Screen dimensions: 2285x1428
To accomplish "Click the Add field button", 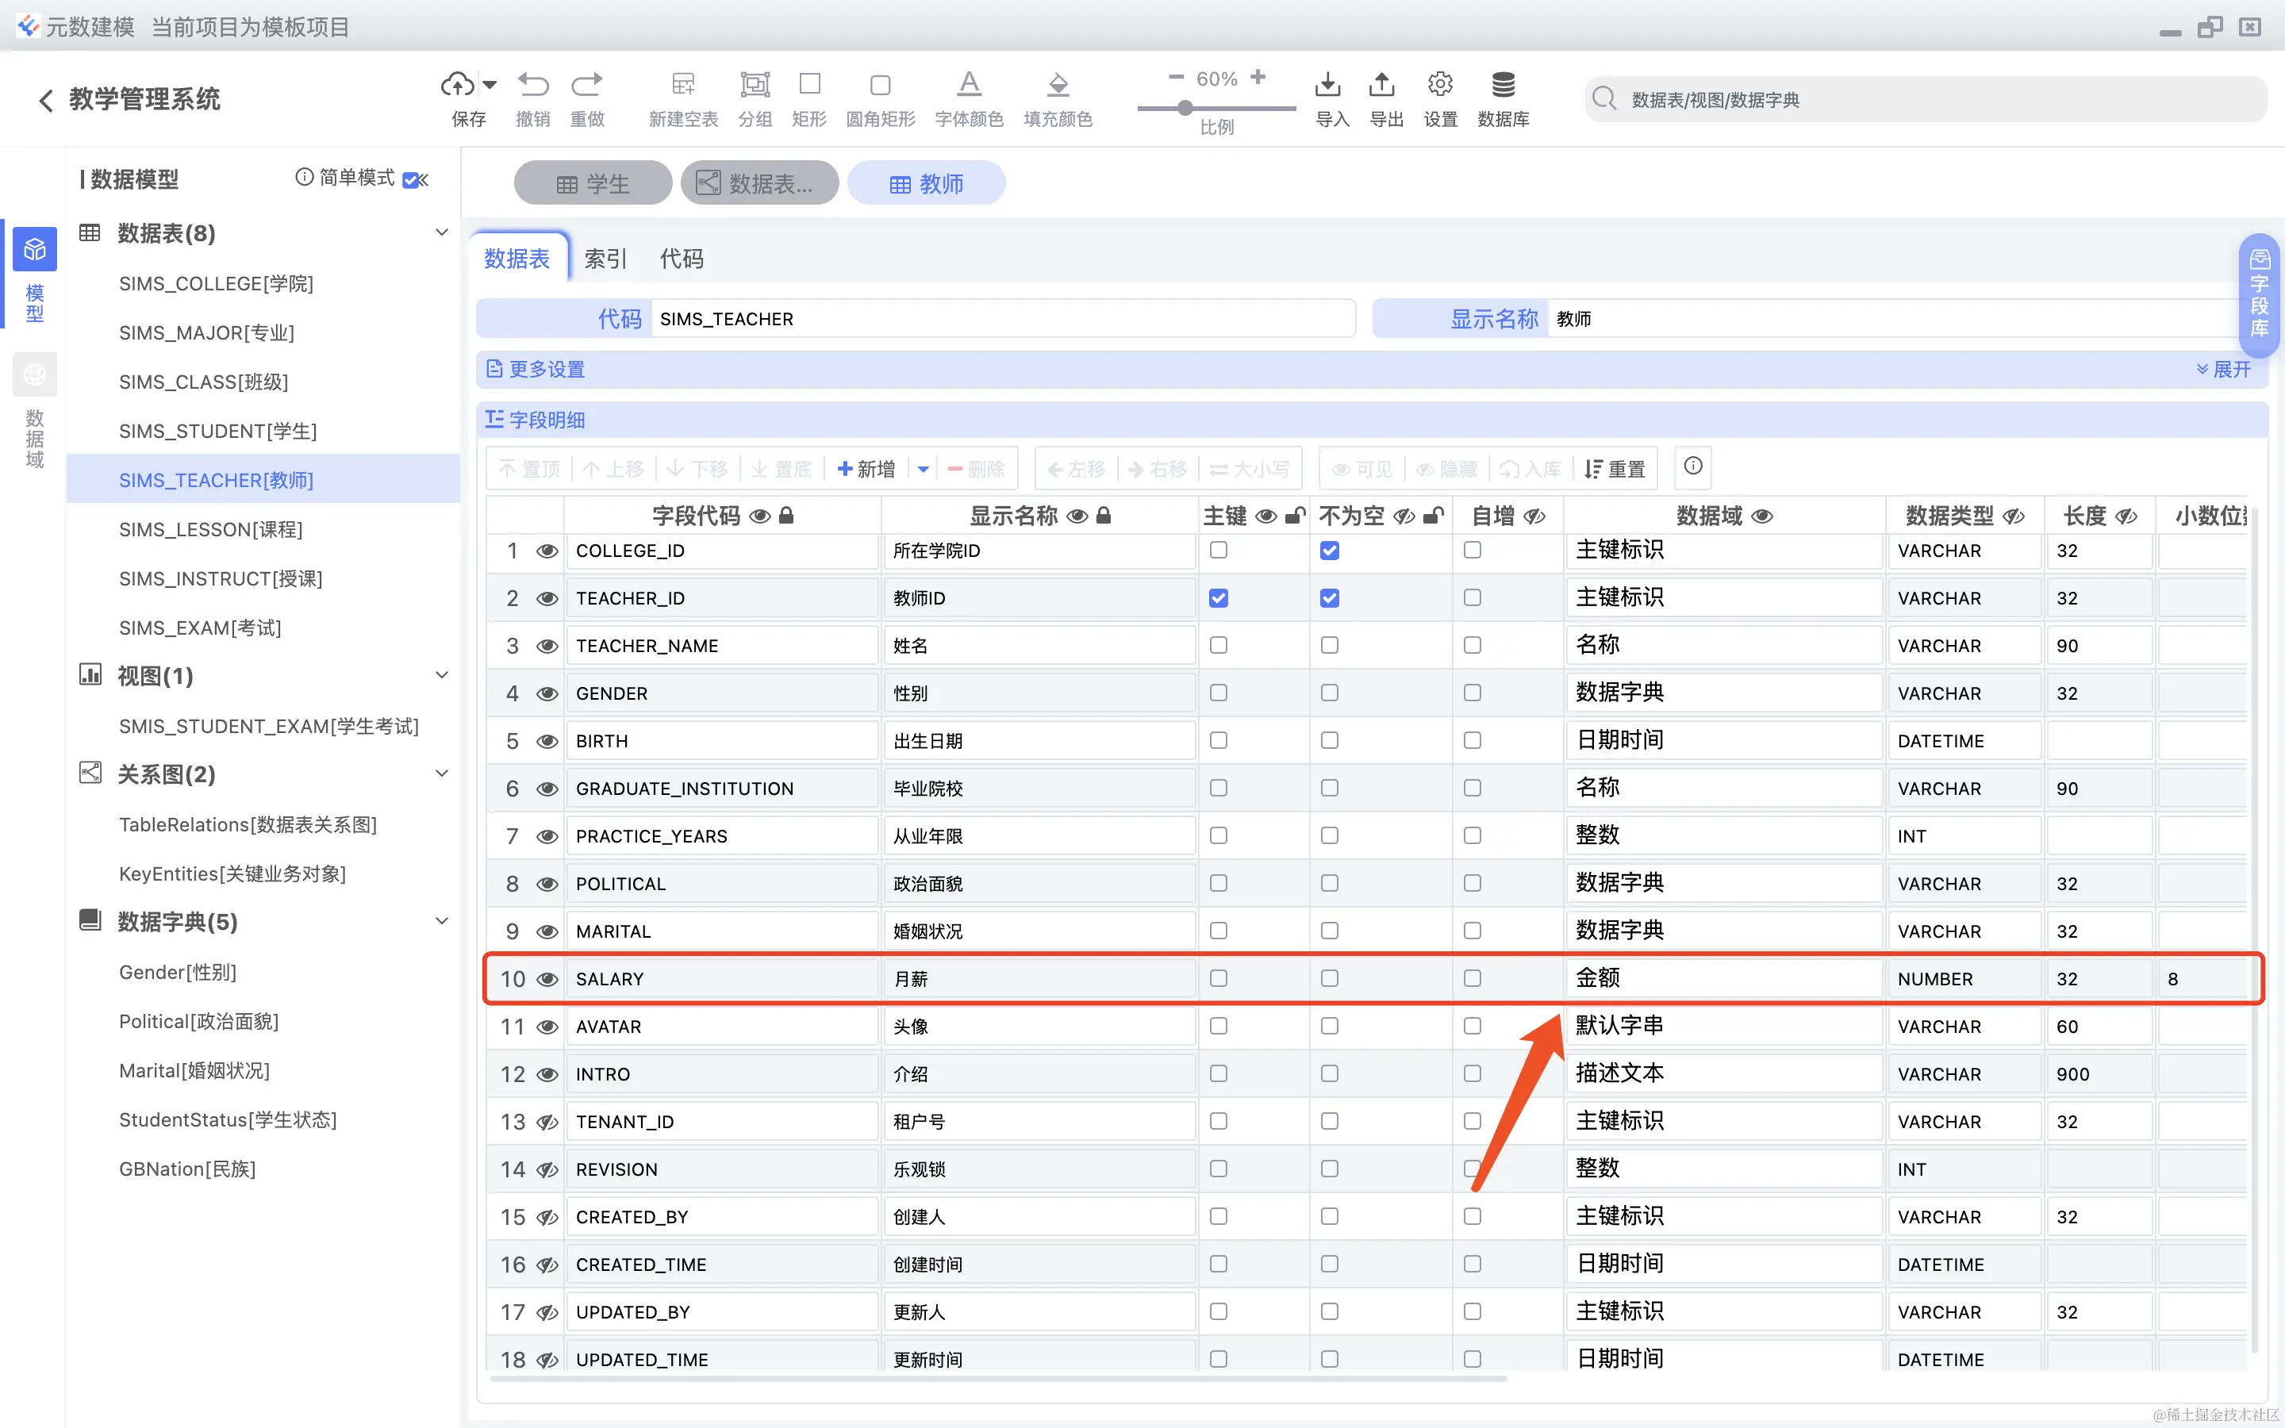I will coord(866,470).
